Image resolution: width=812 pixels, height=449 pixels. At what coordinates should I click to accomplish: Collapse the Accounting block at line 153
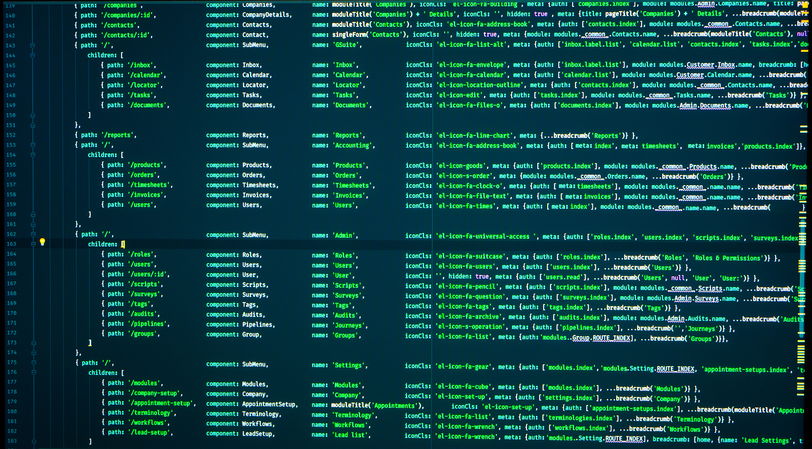click(33, 145)
